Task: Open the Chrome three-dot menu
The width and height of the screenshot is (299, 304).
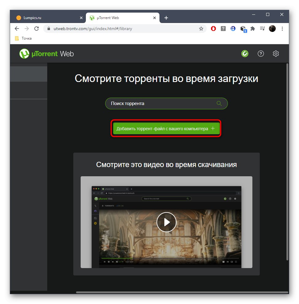Action: point(282,29)
